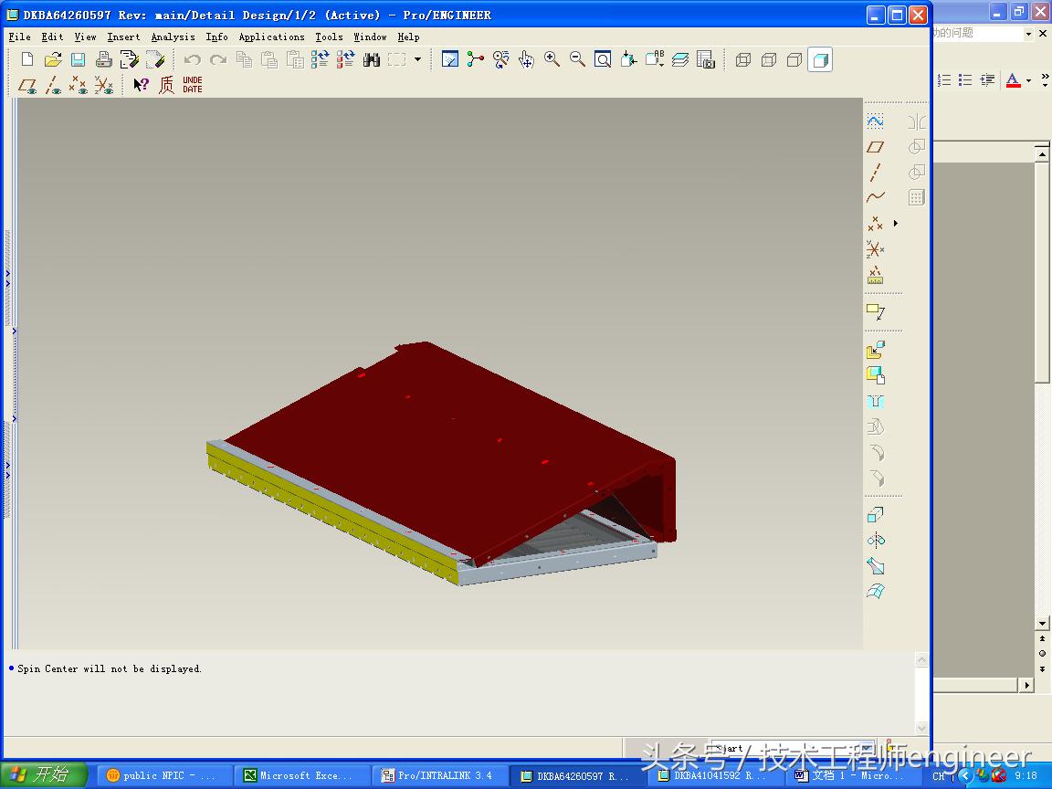The height and width of the screenshot is (789, 1052).
Task: Click the Zoom Out magnifier icon
Action: click(x=577, y=59)
